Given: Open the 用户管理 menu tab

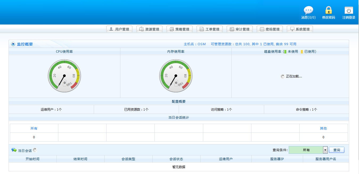Looking at the screenshot, I should point(119,29).
